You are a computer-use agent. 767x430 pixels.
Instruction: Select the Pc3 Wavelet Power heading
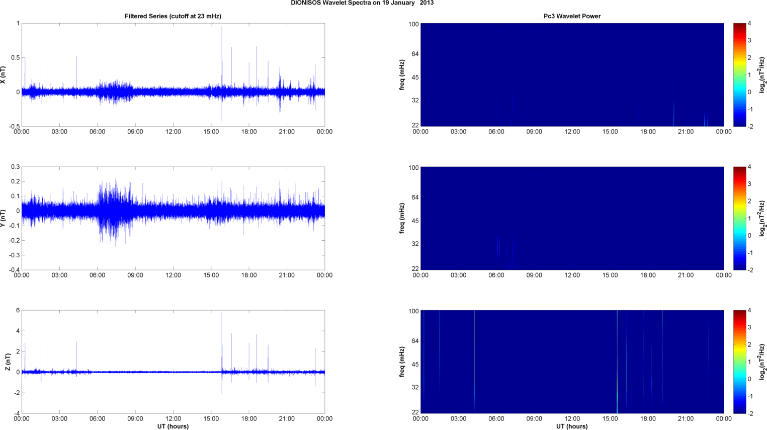[x=572, y=16]
